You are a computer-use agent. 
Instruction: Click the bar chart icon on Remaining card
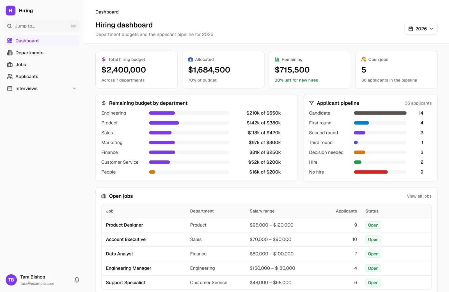(277, 60)
